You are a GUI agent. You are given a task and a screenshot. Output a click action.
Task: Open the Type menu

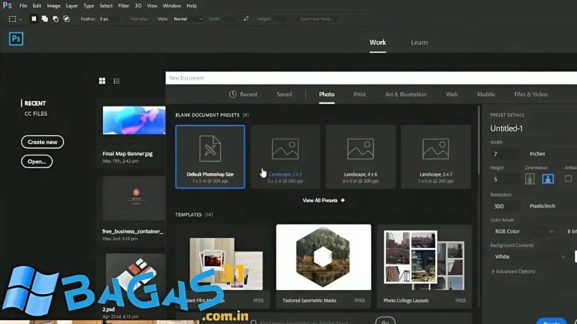click(x=88, y=6)
